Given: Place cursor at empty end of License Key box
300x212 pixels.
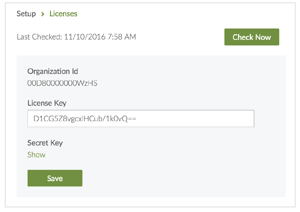Looking at the screenshot, I should coord(208,119).
